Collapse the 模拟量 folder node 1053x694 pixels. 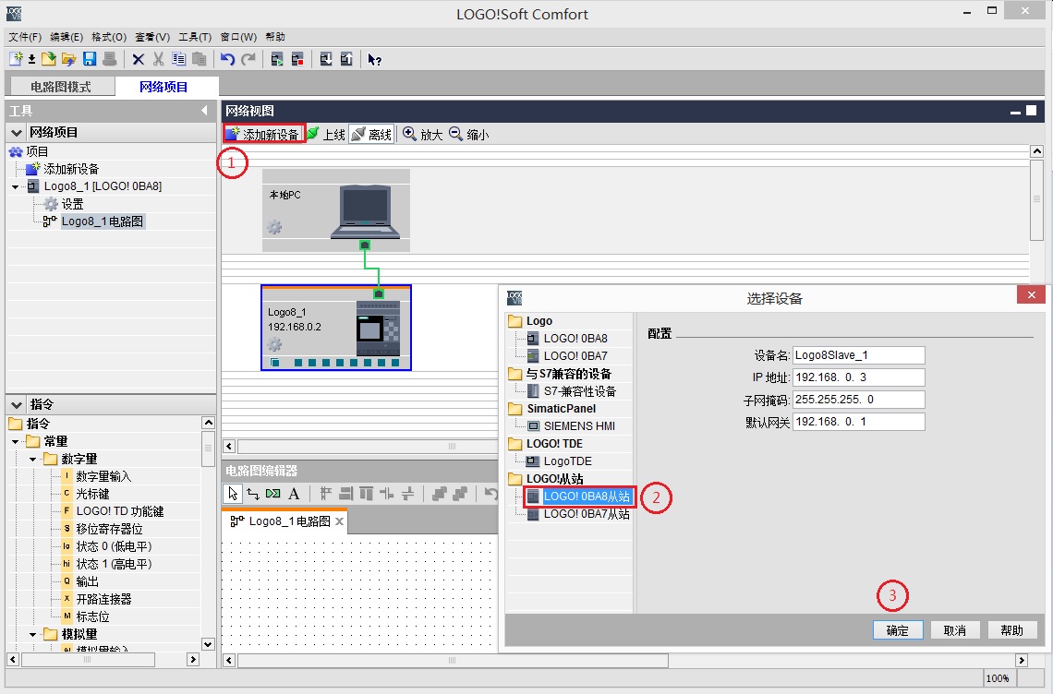[x=33, y=634]
